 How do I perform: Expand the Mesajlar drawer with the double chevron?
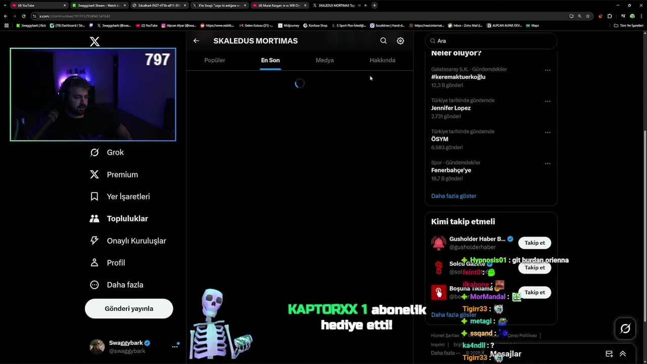(623, 354)
